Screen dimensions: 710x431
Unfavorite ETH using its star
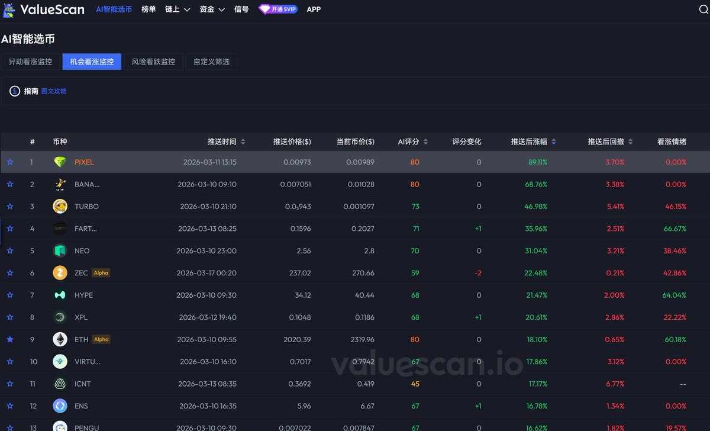[10, 339]
